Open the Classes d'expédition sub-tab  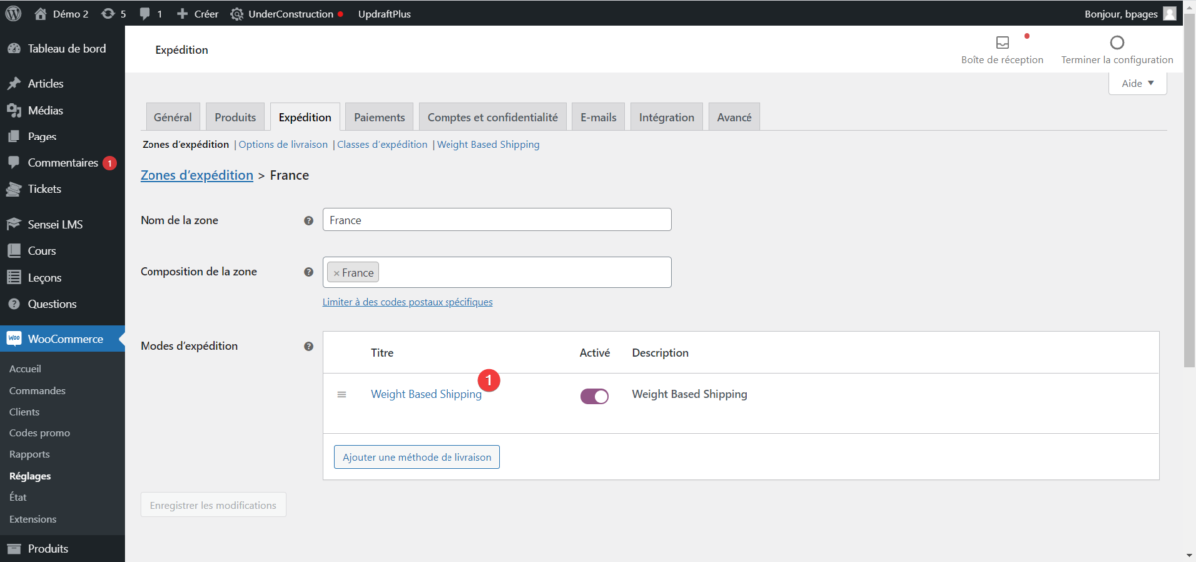382,145
